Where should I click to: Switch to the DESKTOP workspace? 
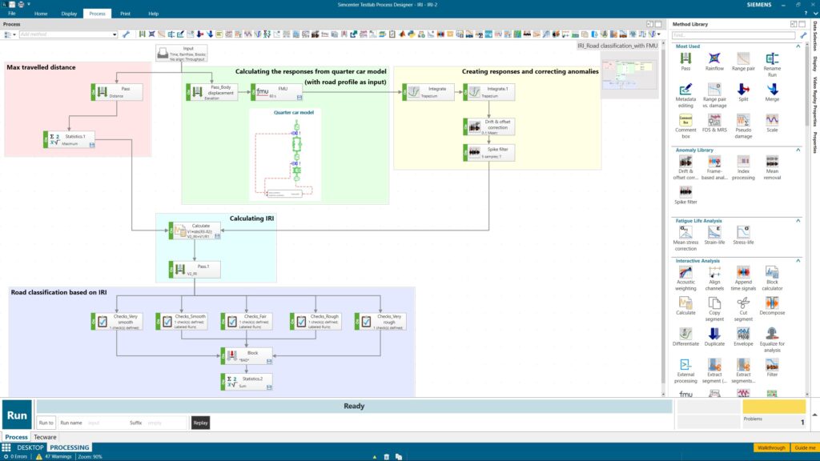[x=30, y=447]
